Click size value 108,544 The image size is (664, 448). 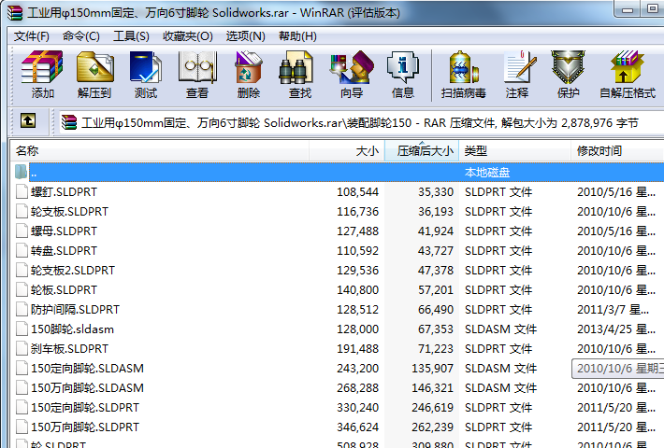pos(357,192)
